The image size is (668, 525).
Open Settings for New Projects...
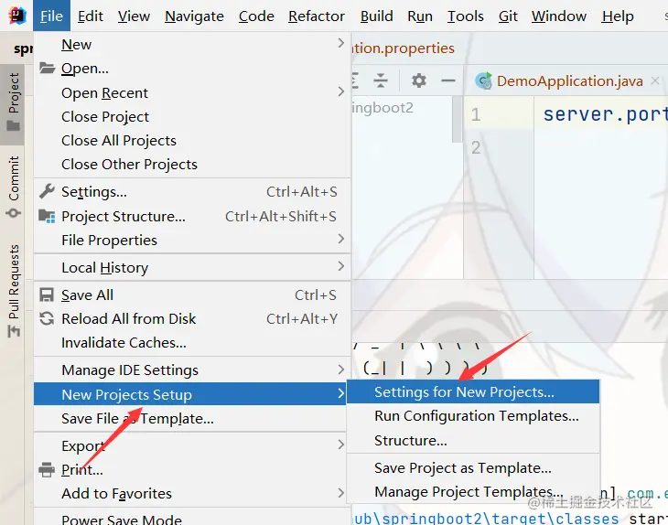(x=473, y=391)
